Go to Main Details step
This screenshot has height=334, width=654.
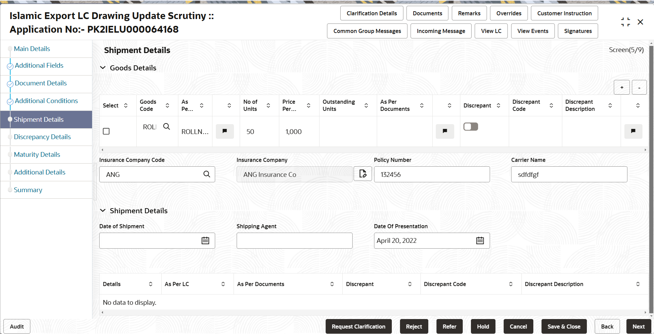[32, 49]
